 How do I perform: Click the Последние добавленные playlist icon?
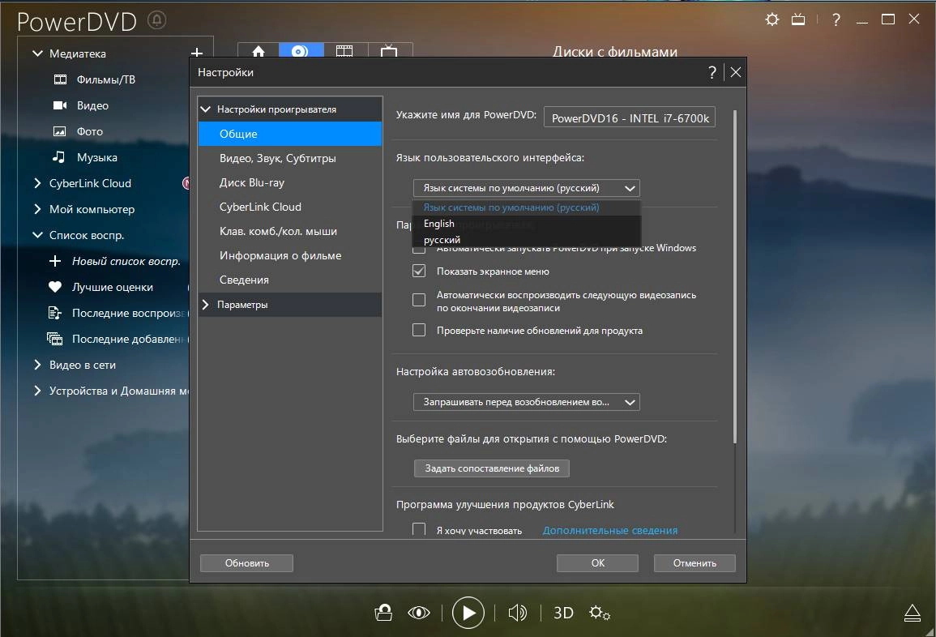55,339
